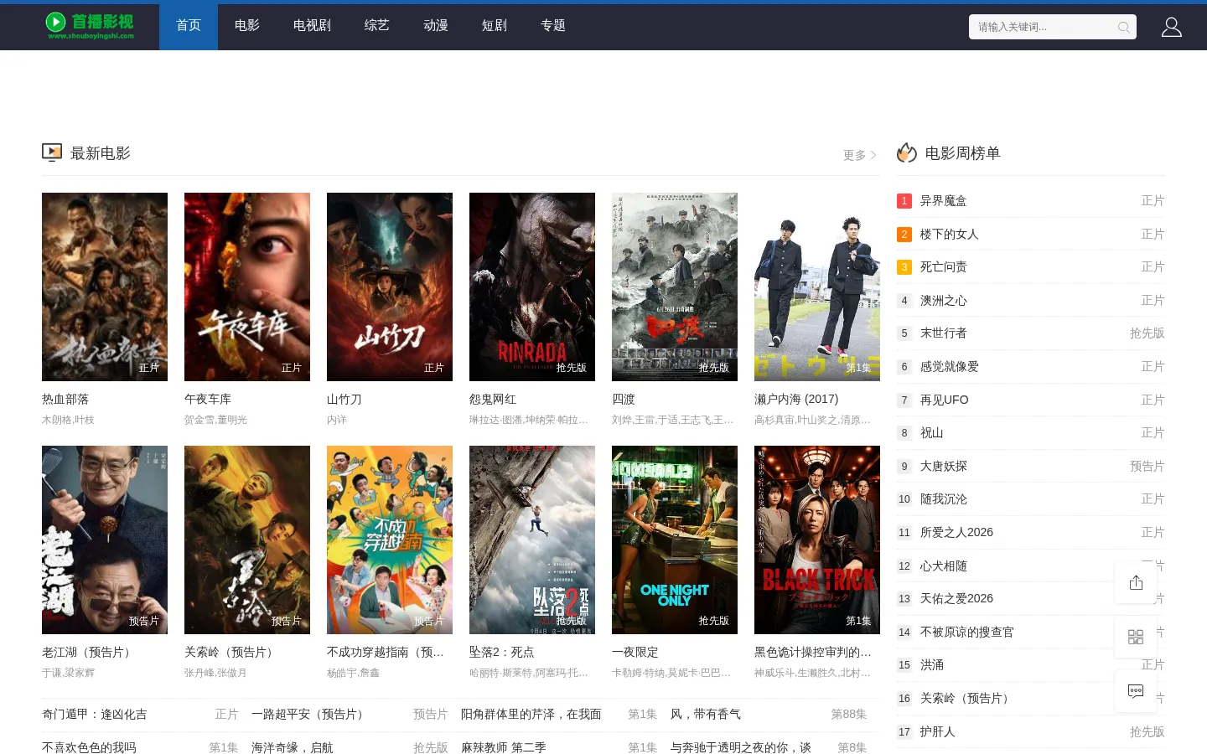Screen dimensions: 1207x754
Task: Open the 怨鬼网红 RINRADA poster
Action: [532, 287]
